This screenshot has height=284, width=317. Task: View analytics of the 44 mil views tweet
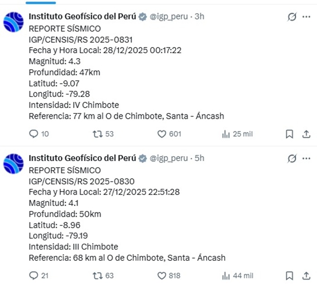(226, 275)
